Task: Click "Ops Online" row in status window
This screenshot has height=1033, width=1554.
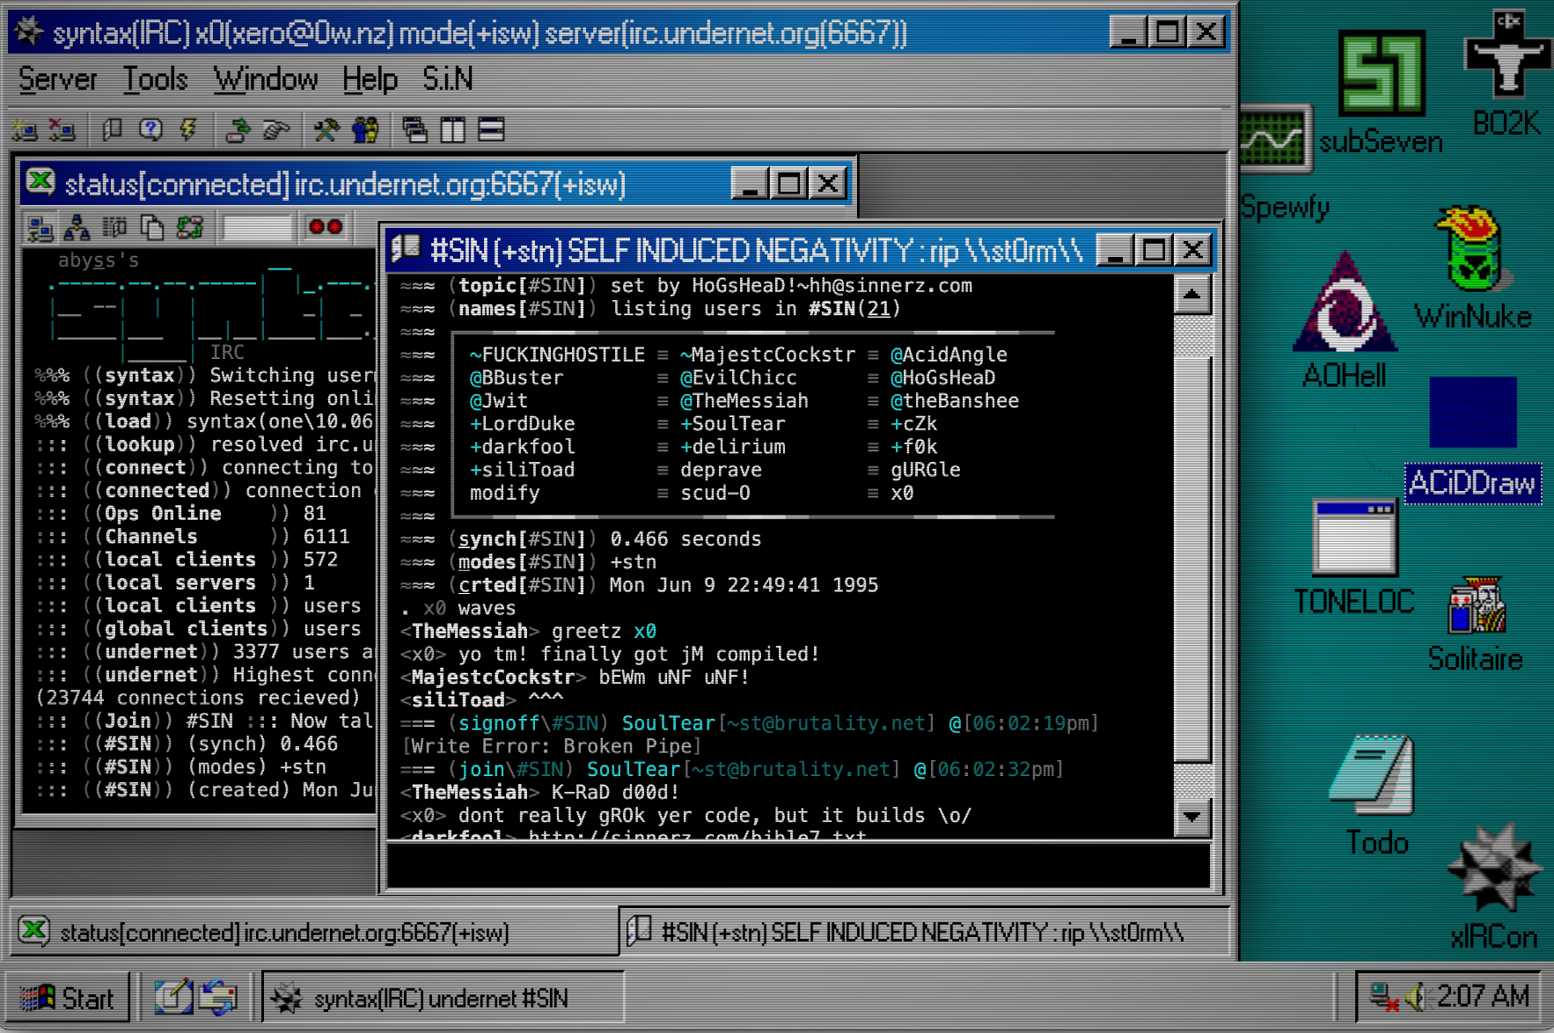Action: click(x=180, y=513)
